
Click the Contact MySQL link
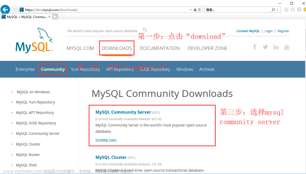click(x=248, y=31)
